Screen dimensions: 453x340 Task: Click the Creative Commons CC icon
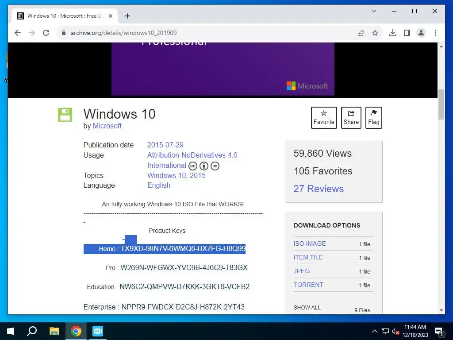193,166
